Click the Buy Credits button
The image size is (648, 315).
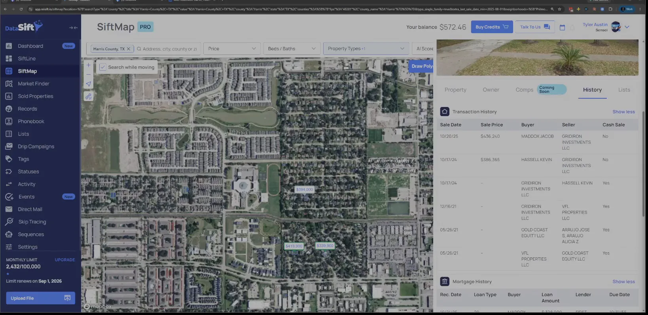[492, 27]
